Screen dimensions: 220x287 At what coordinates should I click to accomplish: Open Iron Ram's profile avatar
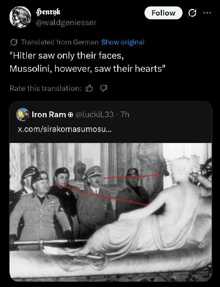(x=23, y=115)
